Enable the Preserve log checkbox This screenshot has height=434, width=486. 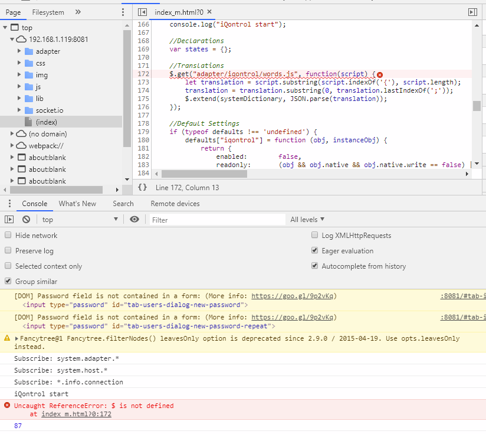[8, 250]
